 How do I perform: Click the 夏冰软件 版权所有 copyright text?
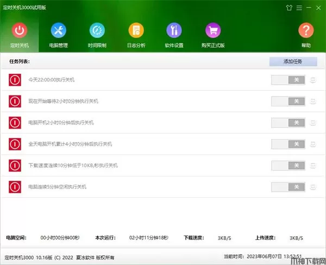(x=95, y=258)
